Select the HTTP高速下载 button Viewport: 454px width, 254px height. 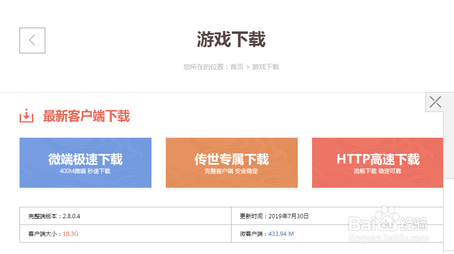tap(377, 163)
